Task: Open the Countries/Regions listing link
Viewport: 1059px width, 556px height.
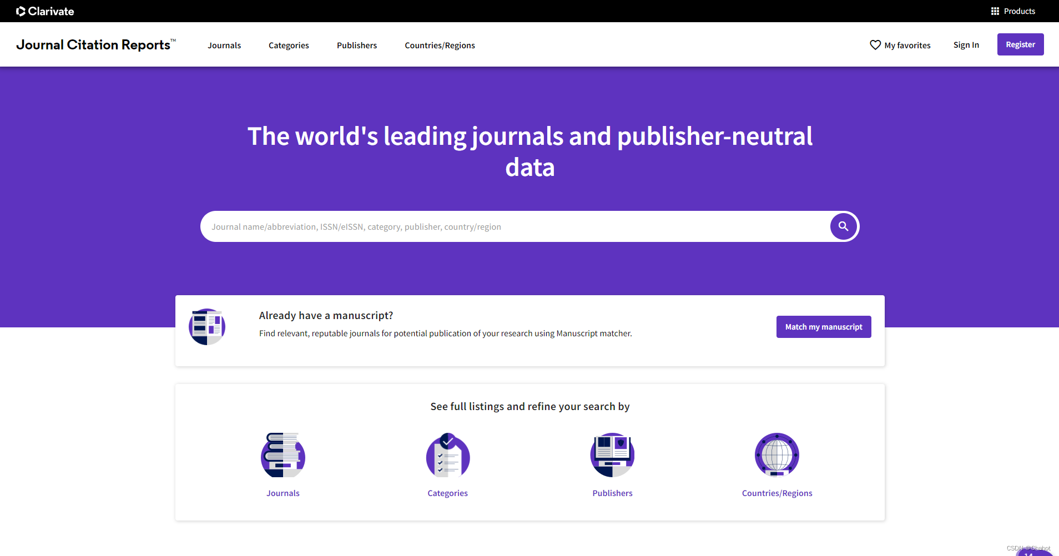Action: 777,493
